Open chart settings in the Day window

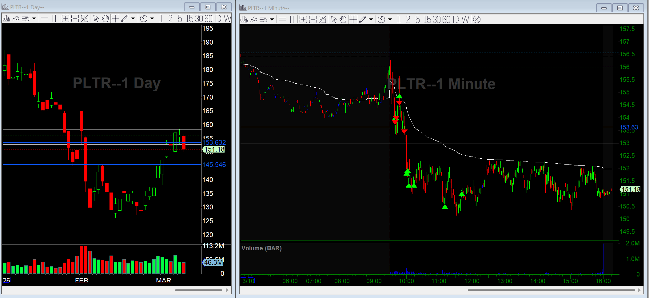click(6, 19)
